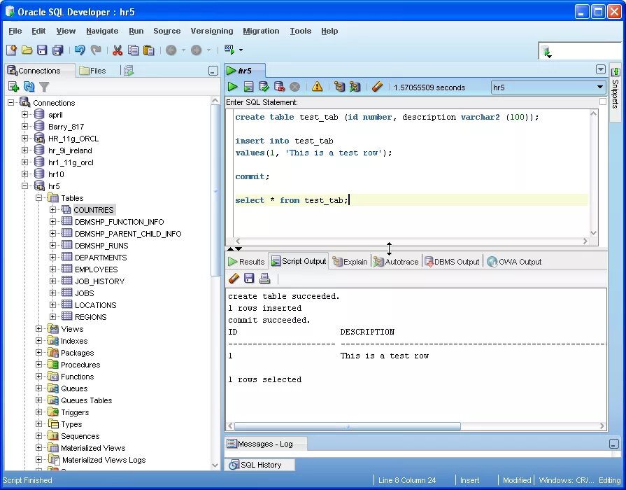Click the Rollback icon in worksheet toolbar

click(x=279, y=87)
